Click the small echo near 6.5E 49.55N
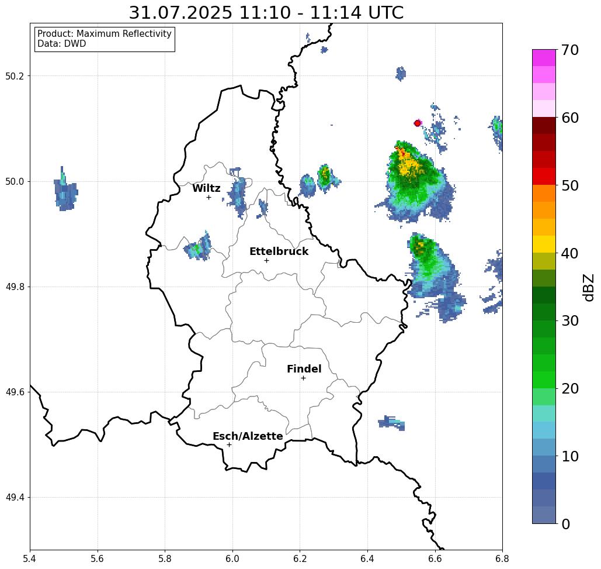The height and width of the screenshot is (569, 601). coord(391,423)
